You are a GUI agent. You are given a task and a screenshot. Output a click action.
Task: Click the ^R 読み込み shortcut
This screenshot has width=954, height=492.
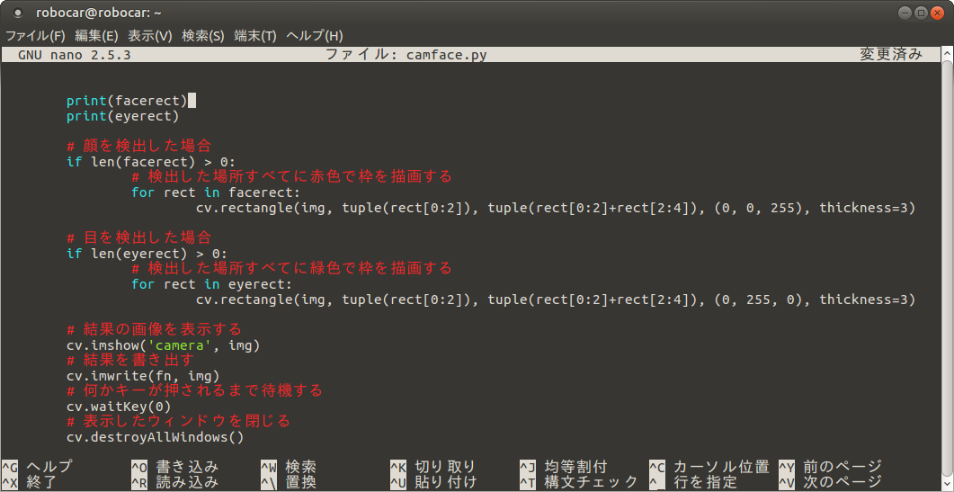click(174, 482)
